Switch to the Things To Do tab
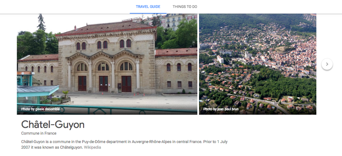 click(185, 7)
